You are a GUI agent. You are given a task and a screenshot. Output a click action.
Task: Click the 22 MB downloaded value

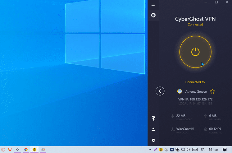click(181, 116)
